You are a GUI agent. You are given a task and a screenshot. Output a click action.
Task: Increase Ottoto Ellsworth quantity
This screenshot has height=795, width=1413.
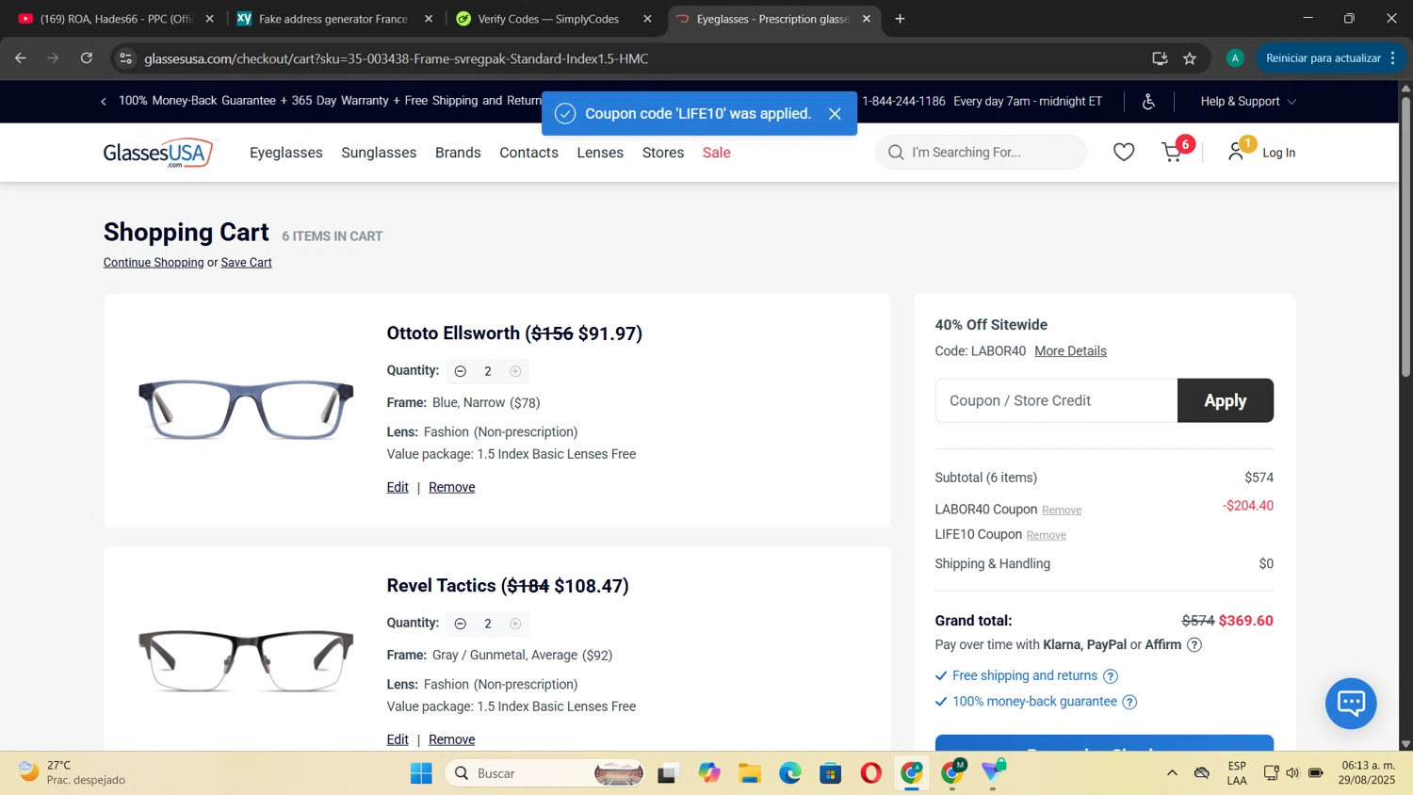[x=515, y=371]
